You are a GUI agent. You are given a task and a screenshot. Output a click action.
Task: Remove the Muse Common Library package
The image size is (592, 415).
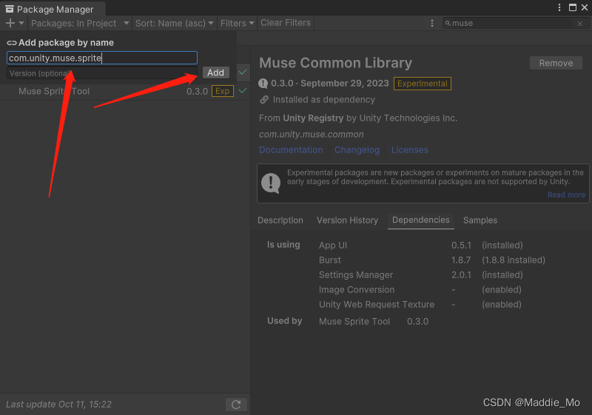coord(556,63)
